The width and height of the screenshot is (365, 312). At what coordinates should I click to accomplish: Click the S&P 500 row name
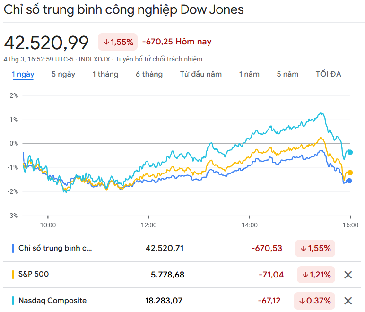(34, 274)
